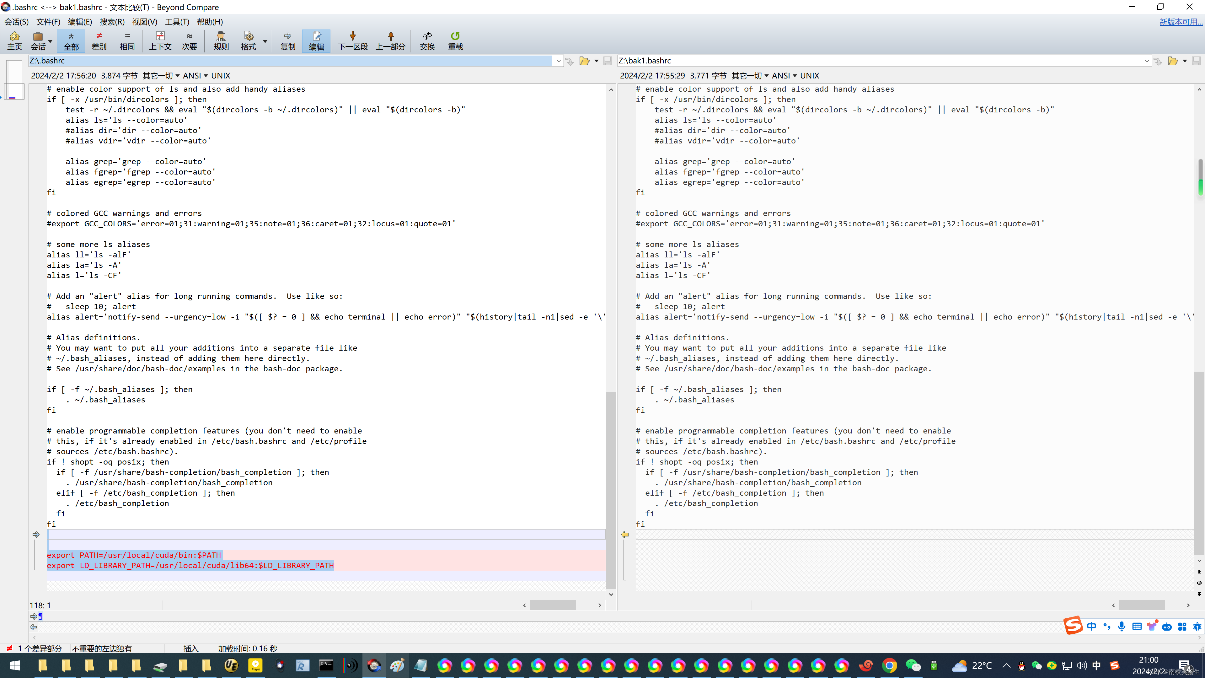Image resolution: width=1205 pixels, height=678 pixels.
Task: Show hidden tray icons chevron
Action: click(1007, 666)
